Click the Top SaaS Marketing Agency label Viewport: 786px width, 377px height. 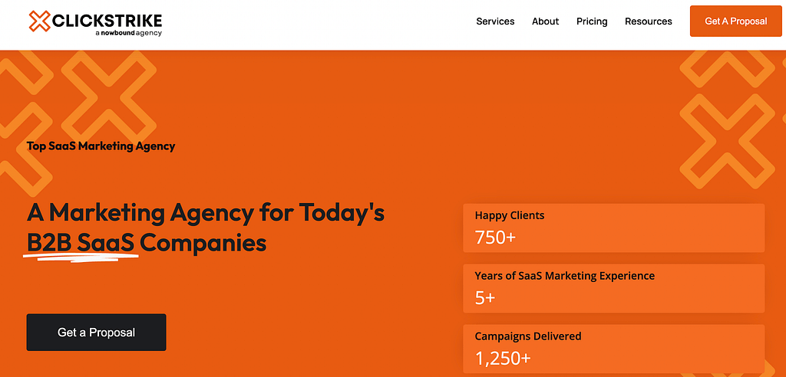point(101,146)
